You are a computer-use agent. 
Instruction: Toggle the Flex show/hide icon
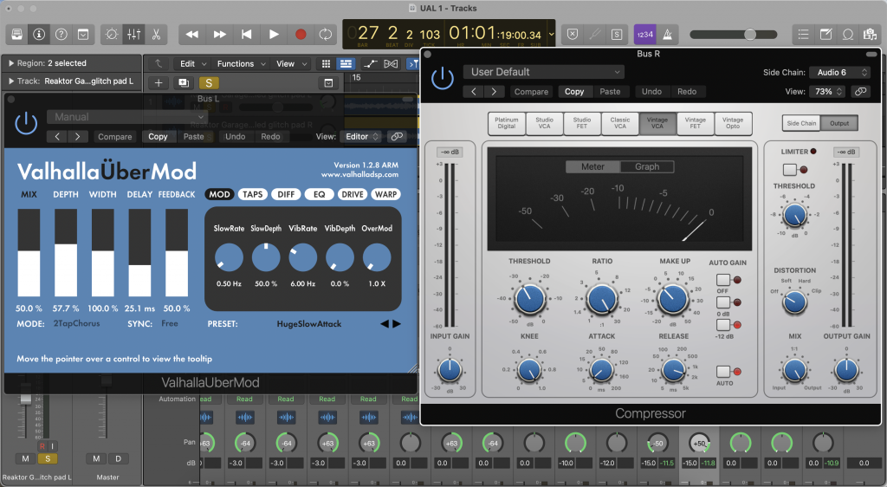[x=391, y=64]
